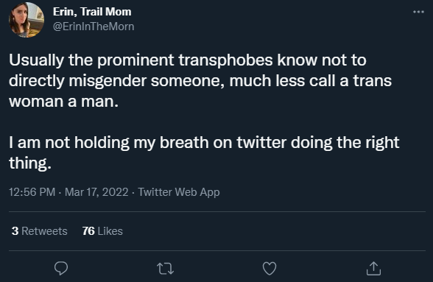This screenshot has height=282, width=433.
Task: Open the share tweet upload icon
Action: (373, 268)
